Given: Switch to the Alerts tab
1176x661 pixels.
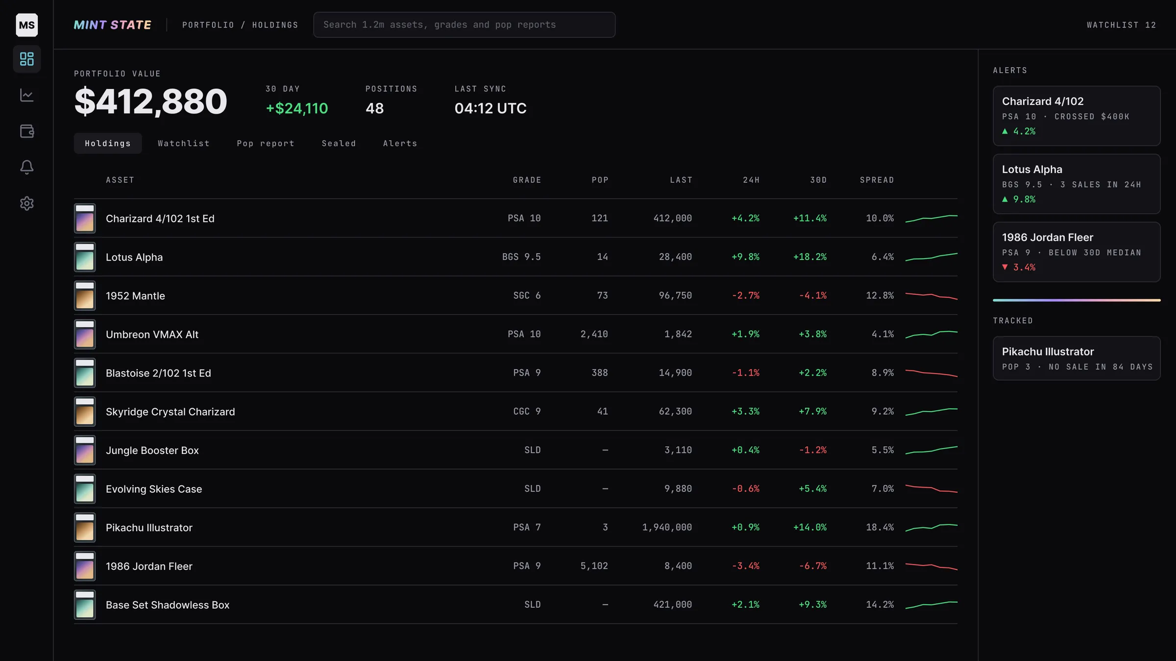Looking at the screenshot, I should click(400, 143).
